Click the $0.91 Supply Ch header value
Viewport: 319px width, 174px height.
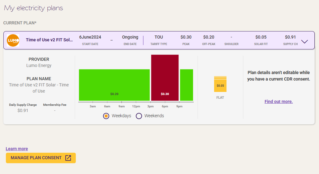pos(290,37)
